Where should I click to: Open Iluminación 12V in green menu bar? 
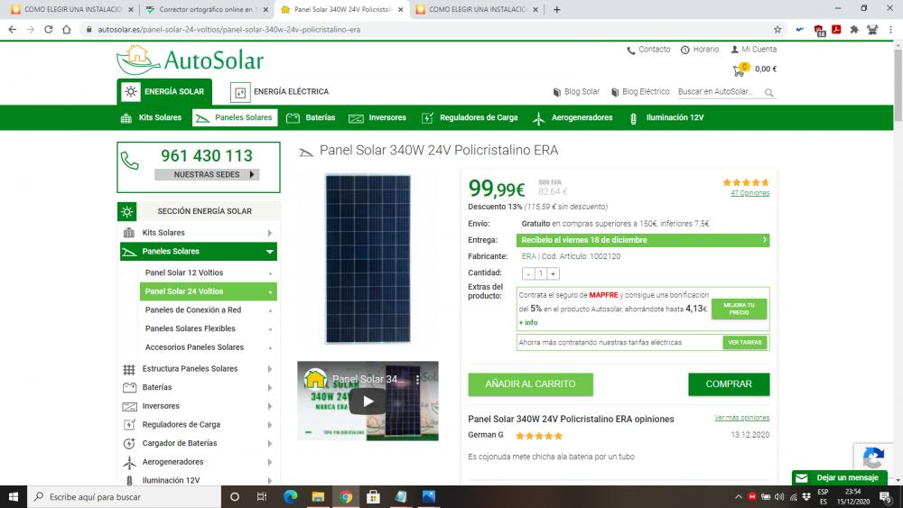pos(666,117)
